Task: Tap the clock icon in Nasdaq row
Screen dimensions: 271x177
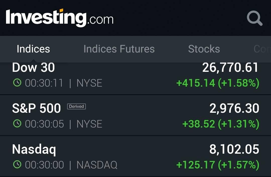Action: tap(17, 165)
